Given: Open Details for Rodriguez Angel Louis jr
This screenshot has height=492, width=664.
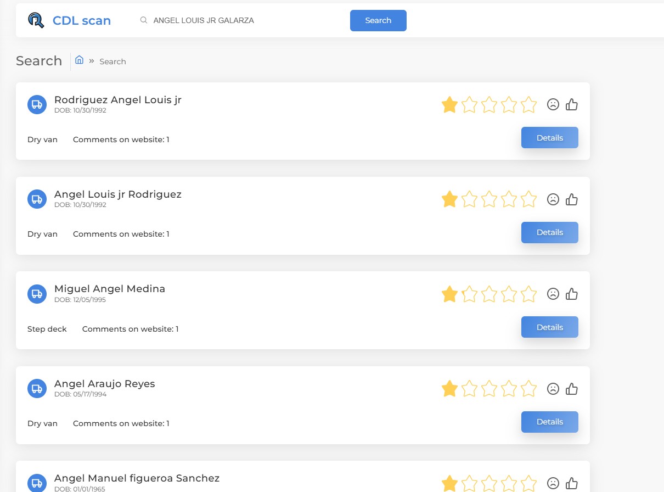Looking at the screenshot, I should (x=549, y=138).
